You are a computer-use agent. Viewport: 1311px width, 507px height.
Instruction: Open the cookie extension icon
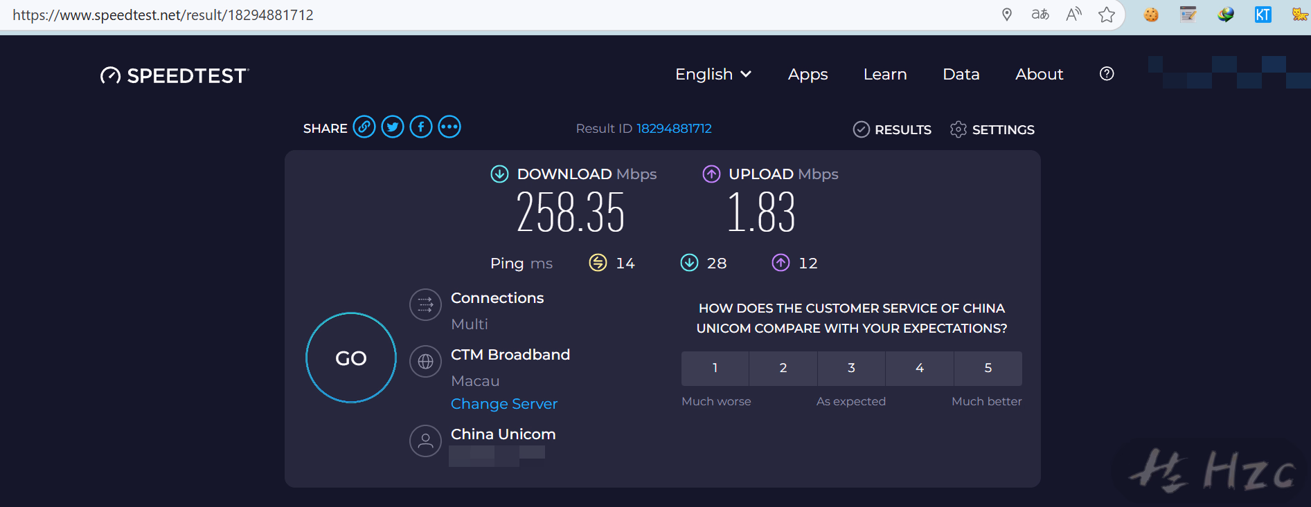point(1151,15)
